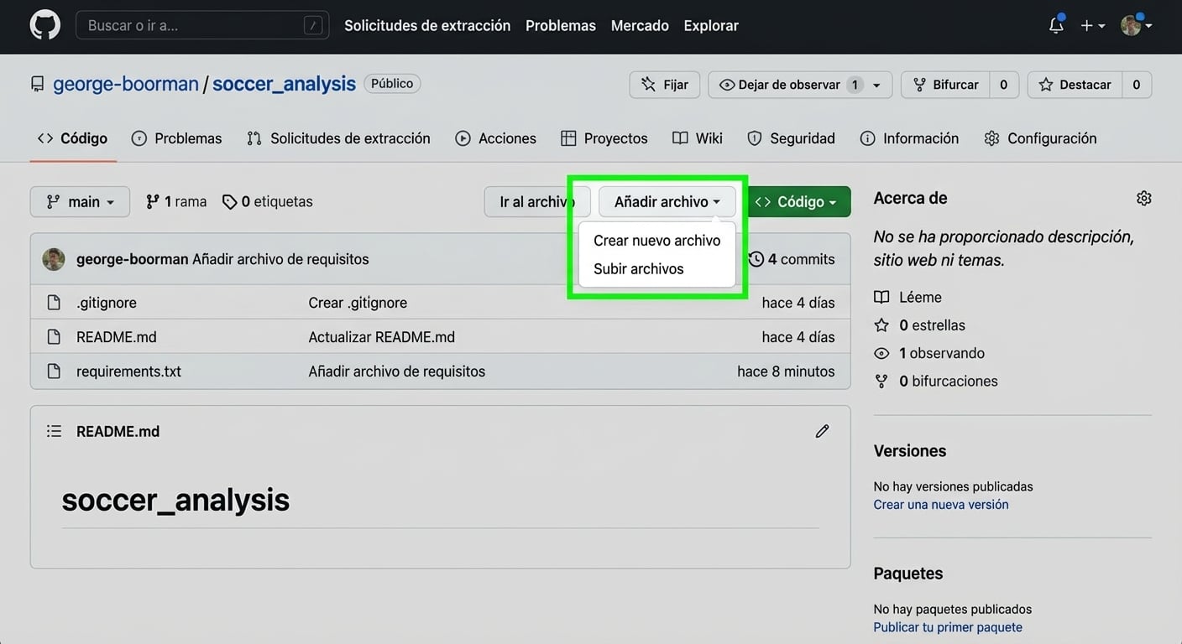Switch to the Información tab

click(x=909, y=138)
